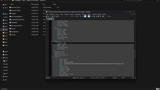Open the Codierung menu

point(66,14)
